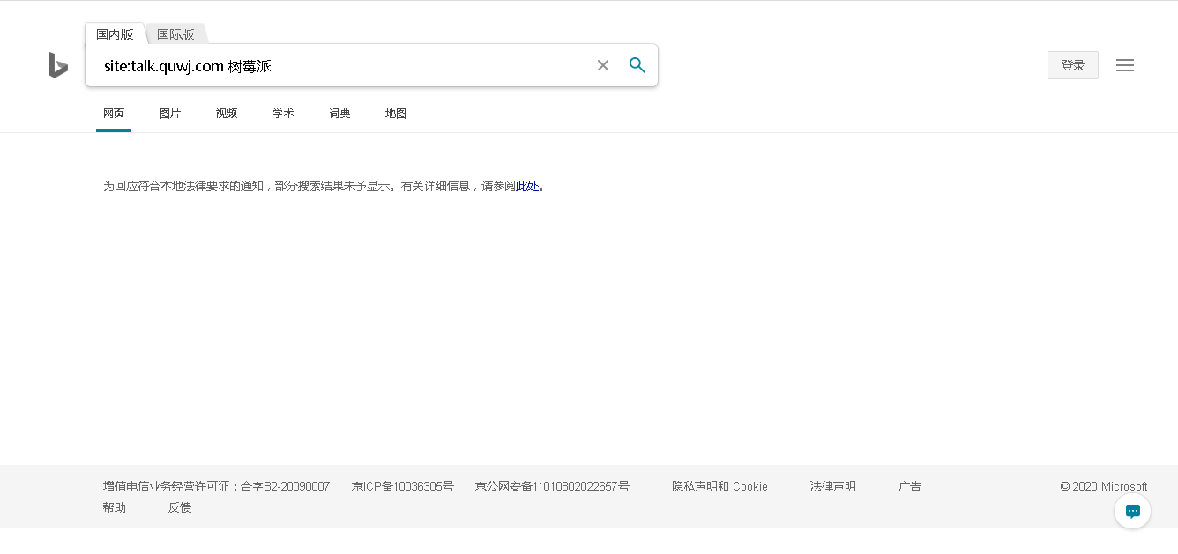Switch to the 国际版 tab
The height and width of the screenshot is (554, 1178).
(175, 34)
